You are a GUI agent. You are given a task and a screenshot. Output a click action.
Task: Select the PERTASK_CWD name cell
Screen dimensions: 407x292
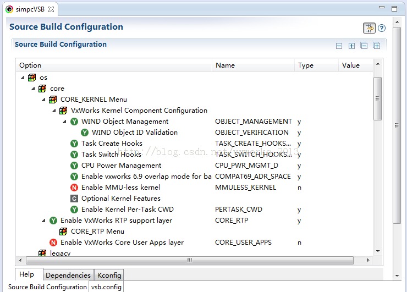pos(239,210)
